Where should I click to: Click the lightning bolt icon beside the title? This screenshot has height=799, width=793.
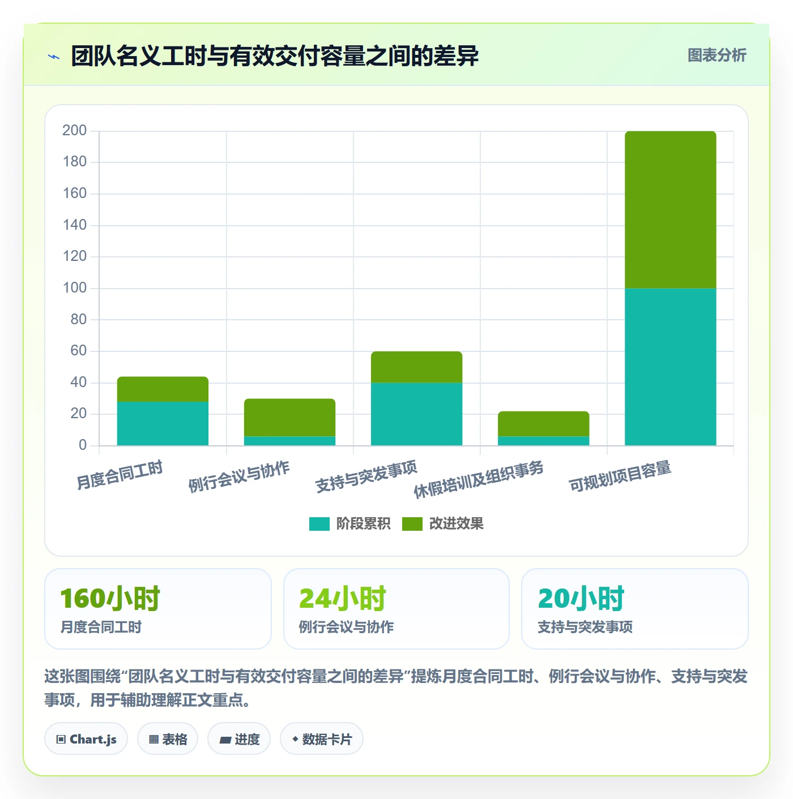[x=54, y=57]
